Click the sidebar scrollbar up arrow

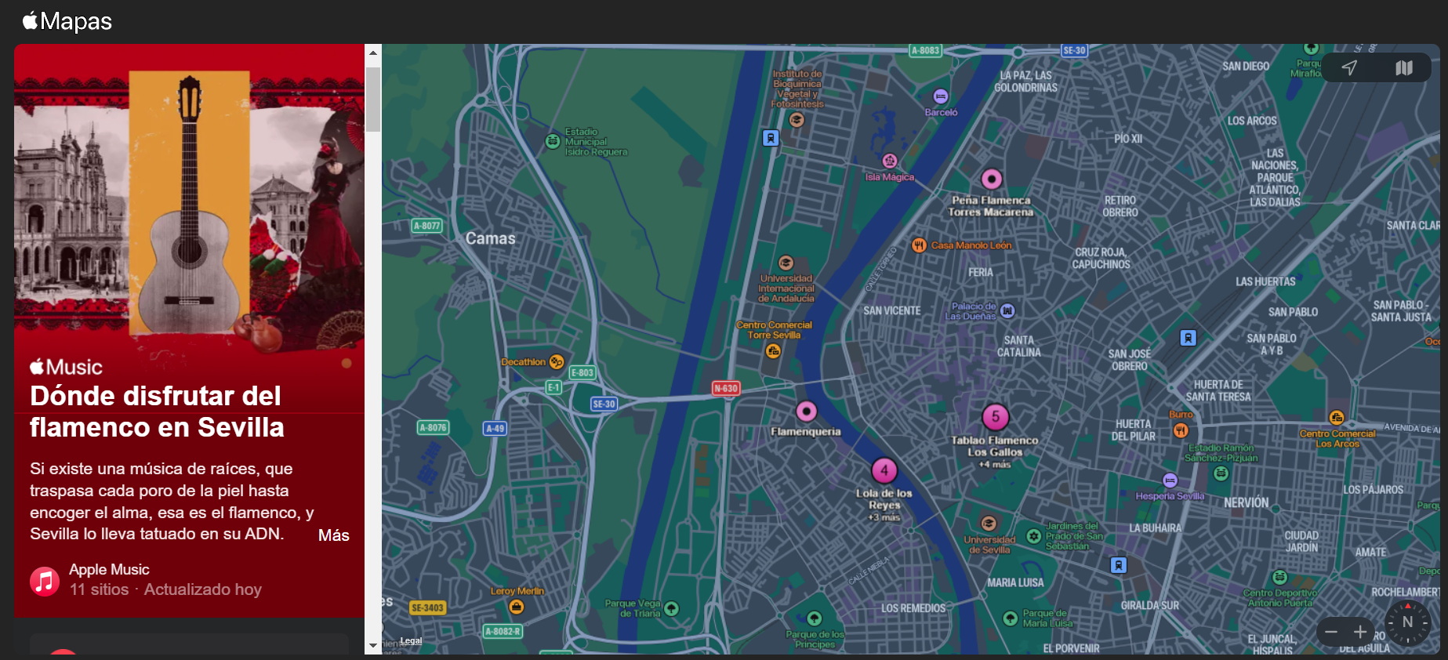(x=373, y=53)
